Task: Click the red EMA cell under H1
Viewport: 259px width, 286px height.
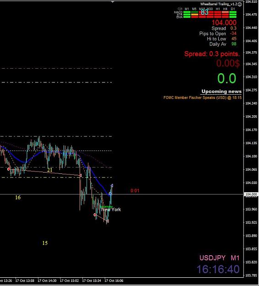Action: pyautogui.click(x=217, y=17)
